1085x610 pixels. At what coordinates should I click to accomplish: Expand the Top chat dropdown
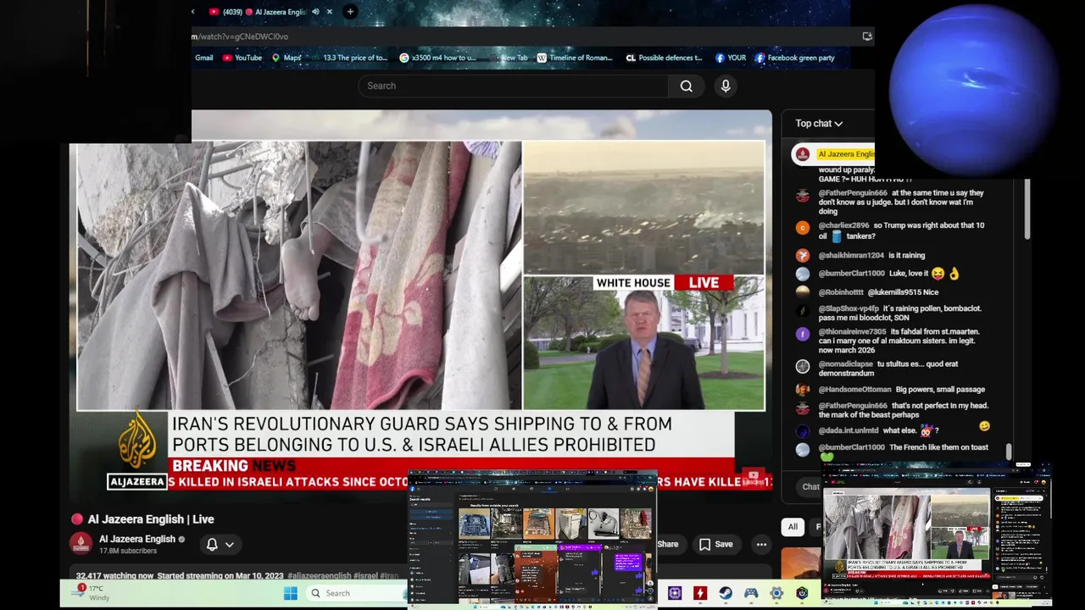pos(819,124)
